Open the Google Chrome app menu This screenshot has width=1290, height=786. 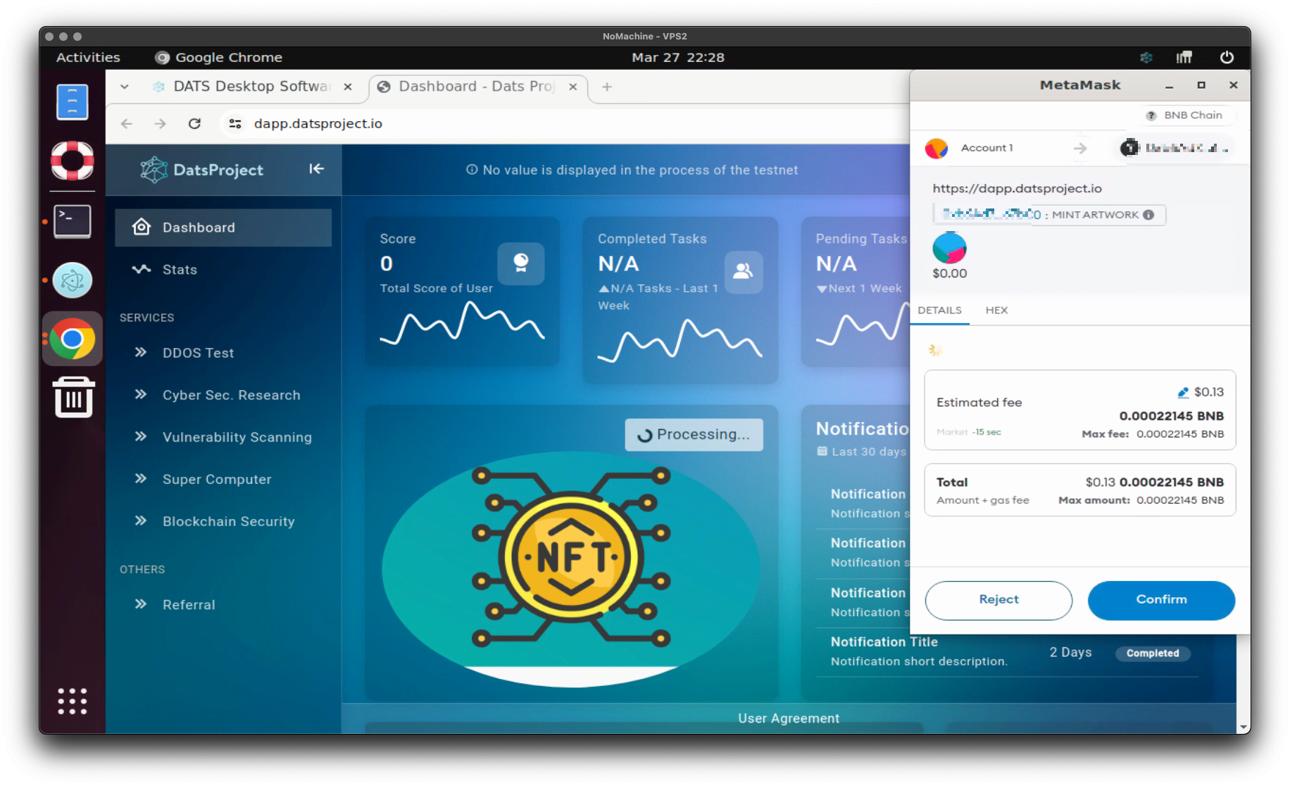pos(219,58)
